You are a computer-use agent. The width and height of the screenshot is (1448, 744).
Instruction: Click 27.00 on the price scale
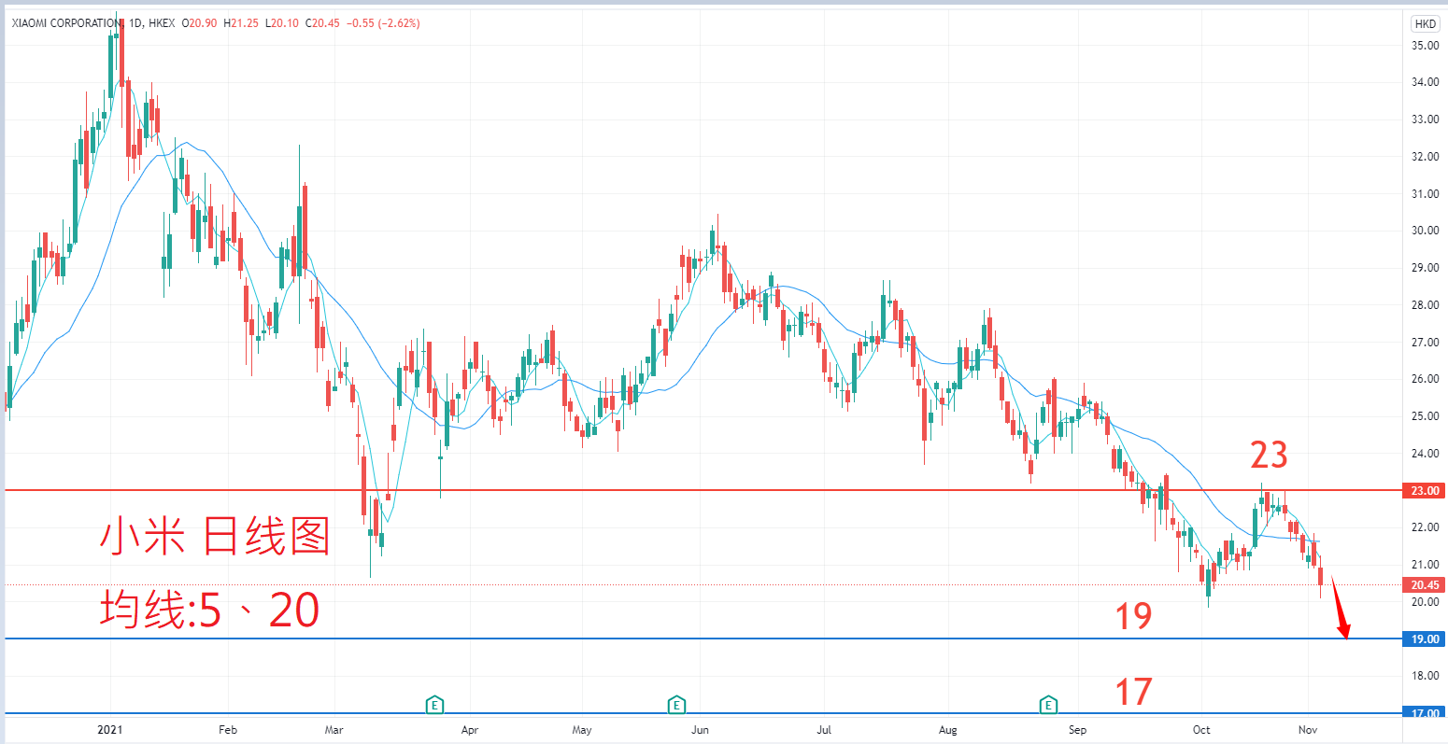point(1425,343)
